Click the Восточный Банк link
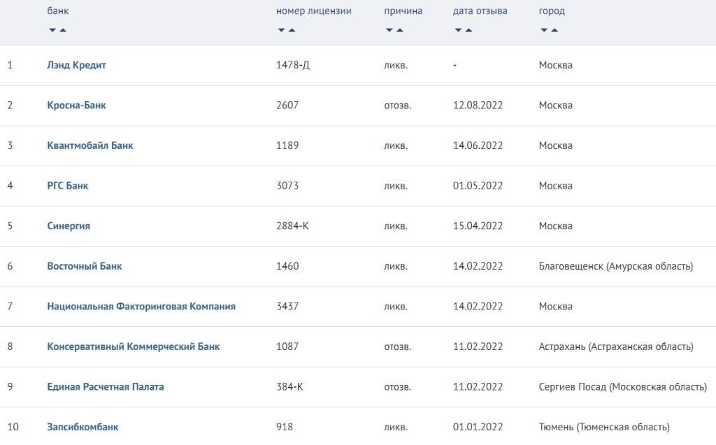This screenshot has height=445, width=716. pos(85,266)
